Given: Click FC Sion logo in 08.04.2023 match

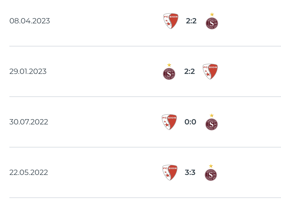Looking at the screenshot, I should [x=171, y=21].
